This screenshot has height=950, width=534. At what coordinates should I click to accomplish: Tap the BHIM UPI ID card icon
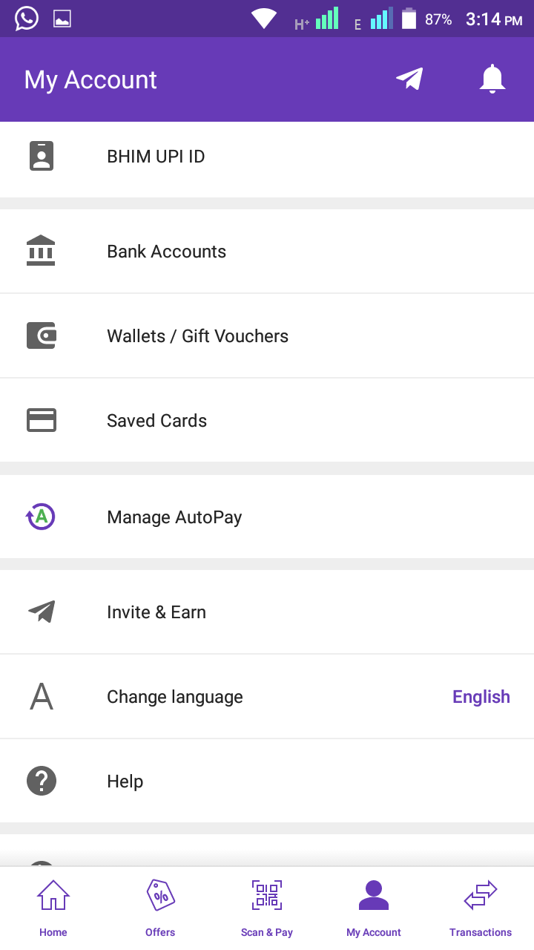coord(42,157)
